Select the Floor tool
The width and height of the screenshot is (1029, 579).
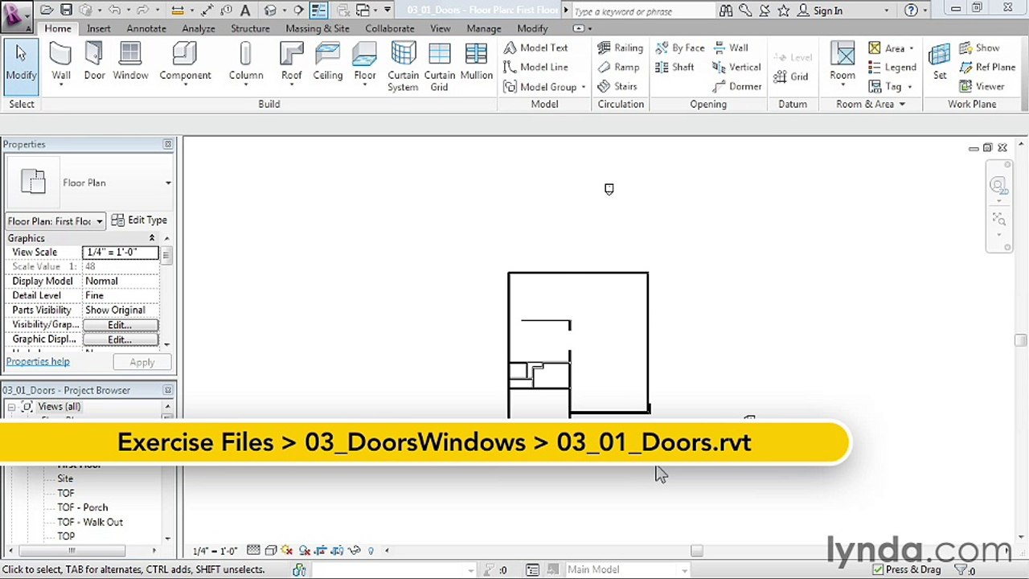point(365,63)
